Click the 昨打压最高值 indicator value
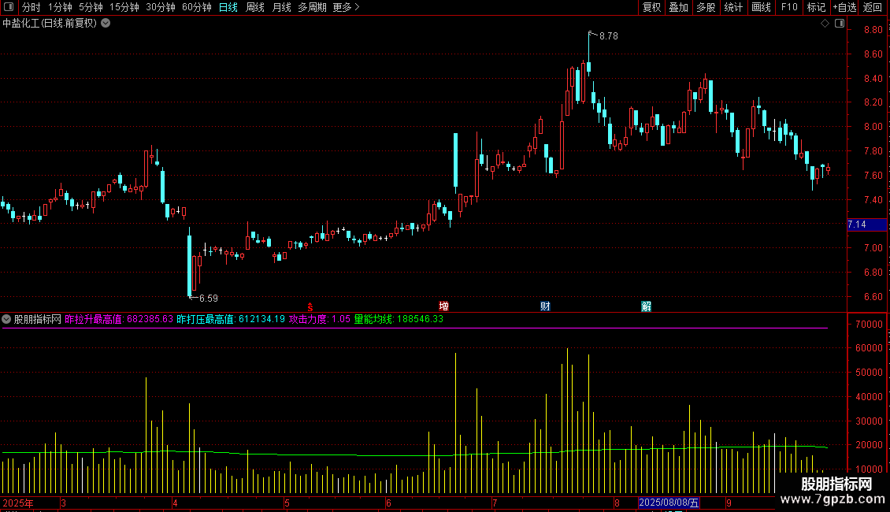This screenshot has width=890, height=512. (x=231, y=320)
